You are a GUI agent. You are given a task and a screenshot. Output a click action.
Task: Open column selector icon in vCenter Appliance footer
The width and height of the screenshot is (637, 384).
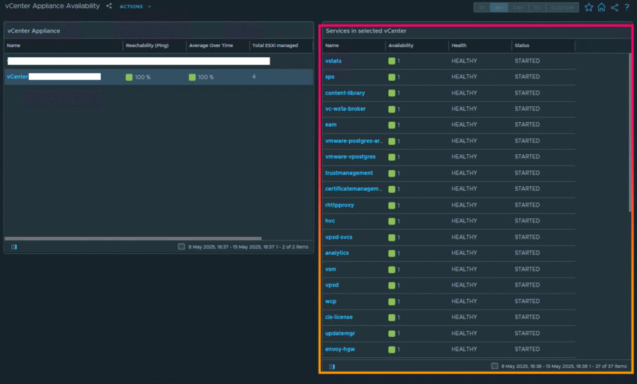[x=14, y=247]
